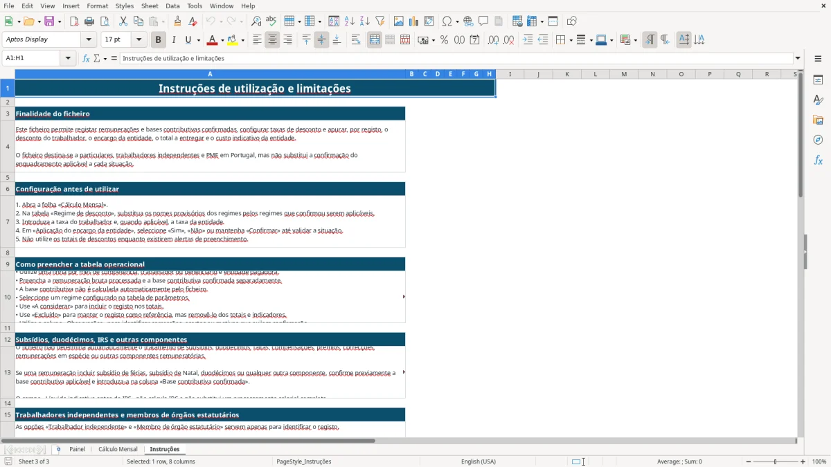Open the Font Size dropdown

click(x=139, y=39)
